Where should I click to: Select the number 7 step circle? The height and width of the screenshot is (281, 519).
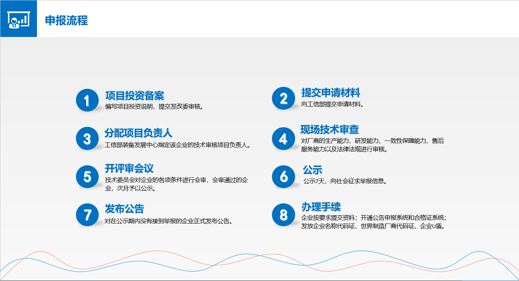tap(87, 215)
